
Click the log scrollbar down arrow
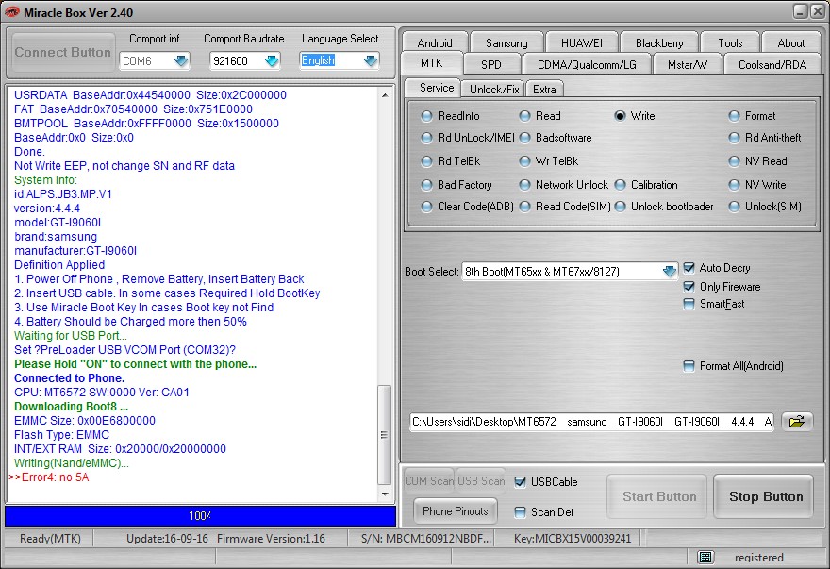[385, 494]
